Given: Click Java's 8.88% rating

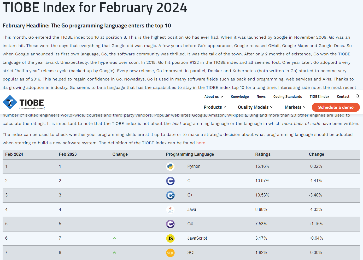Looking at the screenshot, I should coord(261,210).
